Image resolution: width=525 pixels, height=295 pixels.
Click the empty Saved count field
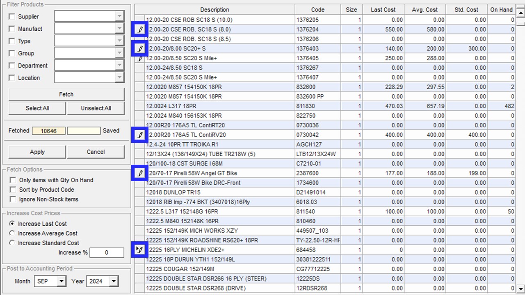coord(84,131)
